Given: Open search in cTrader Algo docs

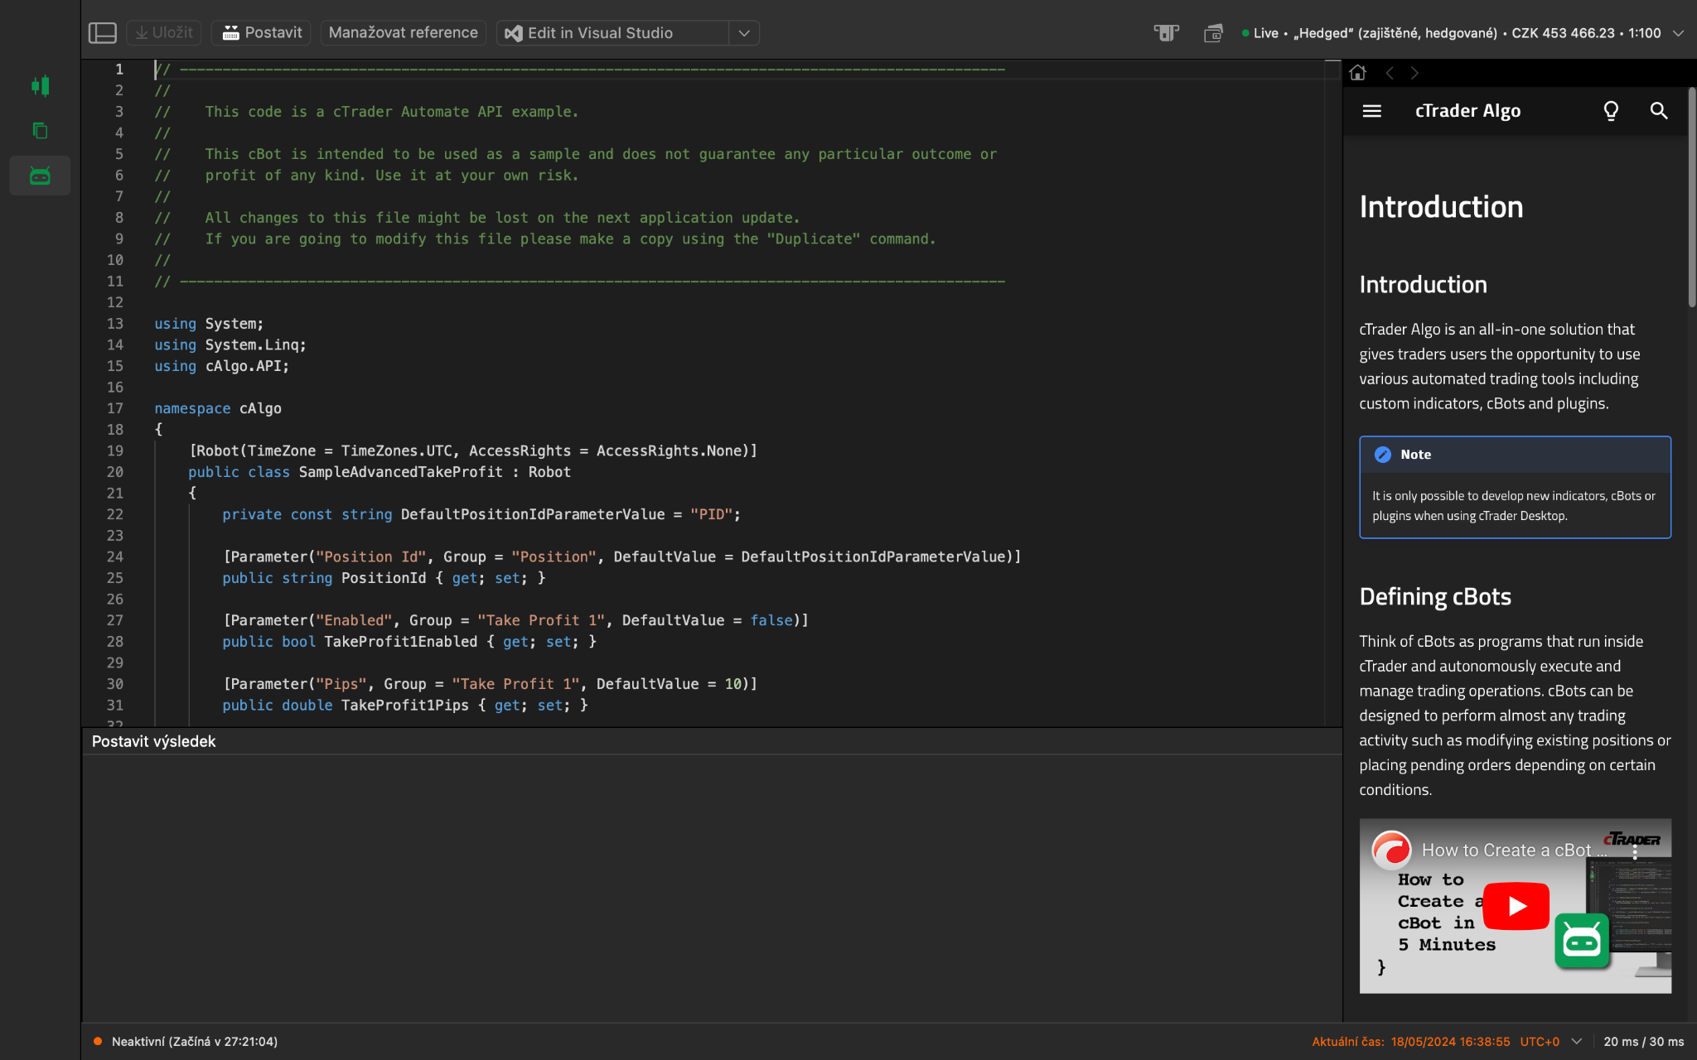Looking at the screenshot, I should 1659,111.
